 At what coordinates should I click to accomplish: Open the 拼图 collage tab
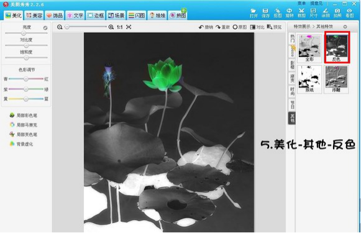click(x=178, y=16)
